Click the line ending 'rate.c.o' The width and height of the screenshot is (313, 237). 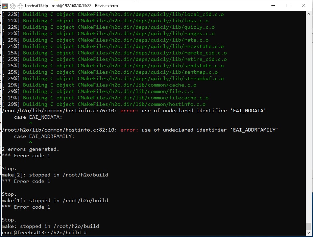pos(105,40)
